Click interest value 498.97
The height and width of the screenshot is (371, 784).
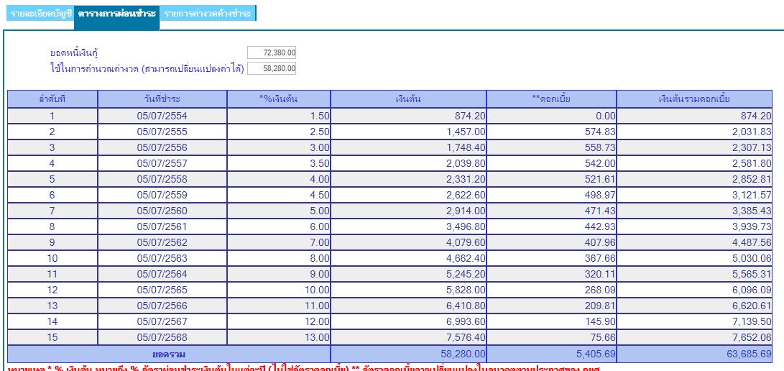[x=551, y=195]
